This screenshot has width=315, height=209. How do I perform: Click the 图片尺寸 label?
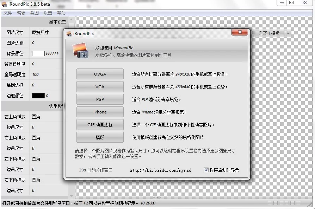pyautogui.click(x=15, y=32)
